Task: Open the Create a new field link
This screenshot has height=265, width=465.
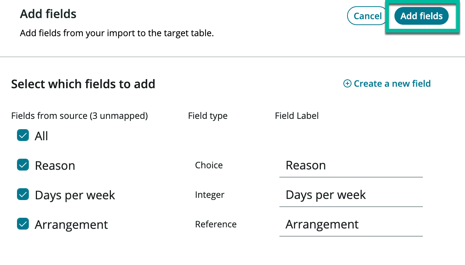Action: pyautogui.click(x=392, y=84)
